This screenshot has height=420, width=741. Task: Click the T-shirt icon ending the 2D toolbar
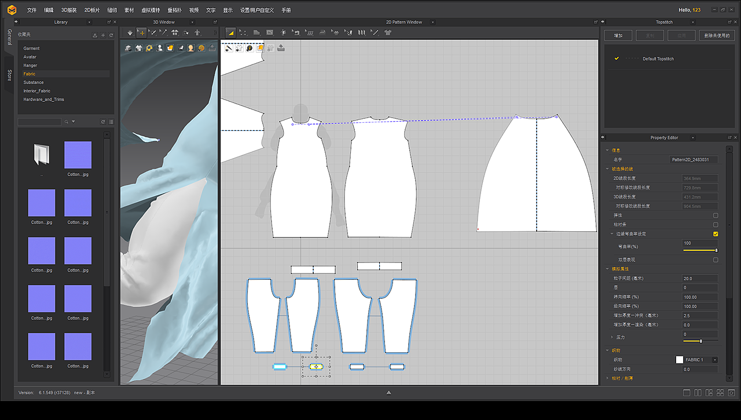tap(388, 33)
